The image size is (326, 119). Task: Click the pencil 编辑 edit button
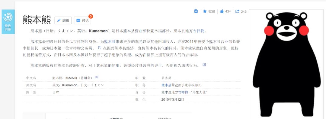63,20
